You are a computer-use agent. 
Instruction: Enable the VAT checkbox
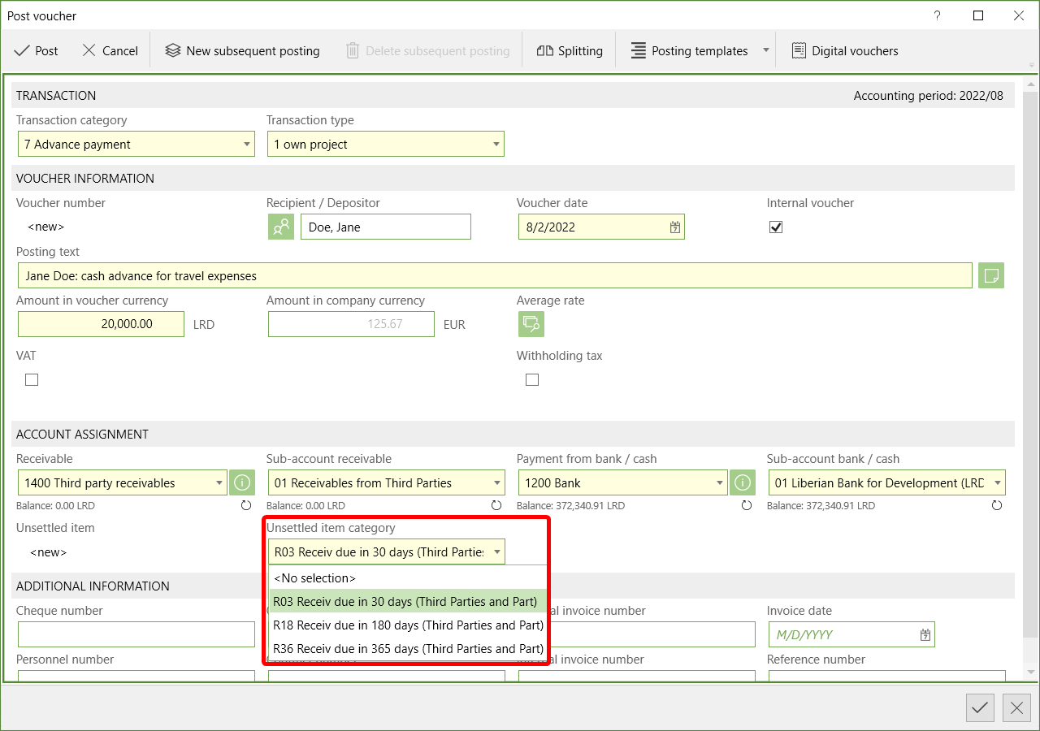[32, 379]
